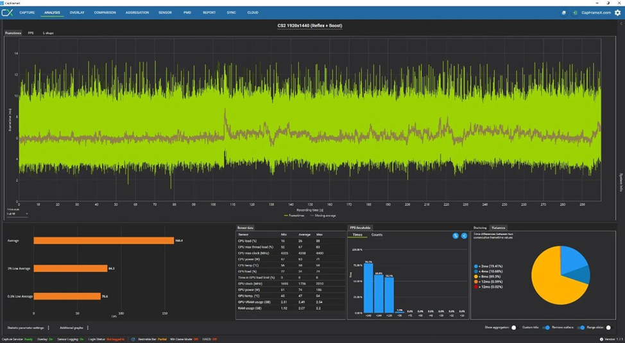
Task: Toggle the Range slider switch
Action: tap(608, 328)
